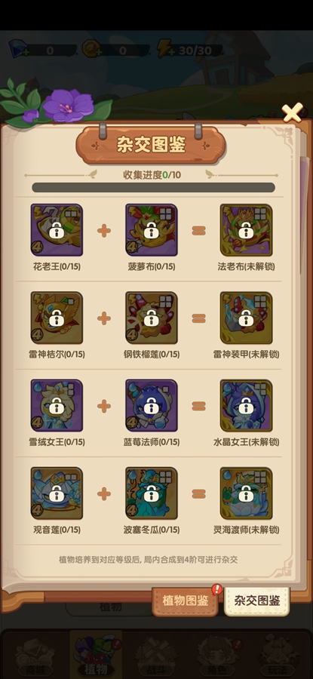Tap the energy 30/30 lightning counter
The image size is (313, 679).
(189, 51)
